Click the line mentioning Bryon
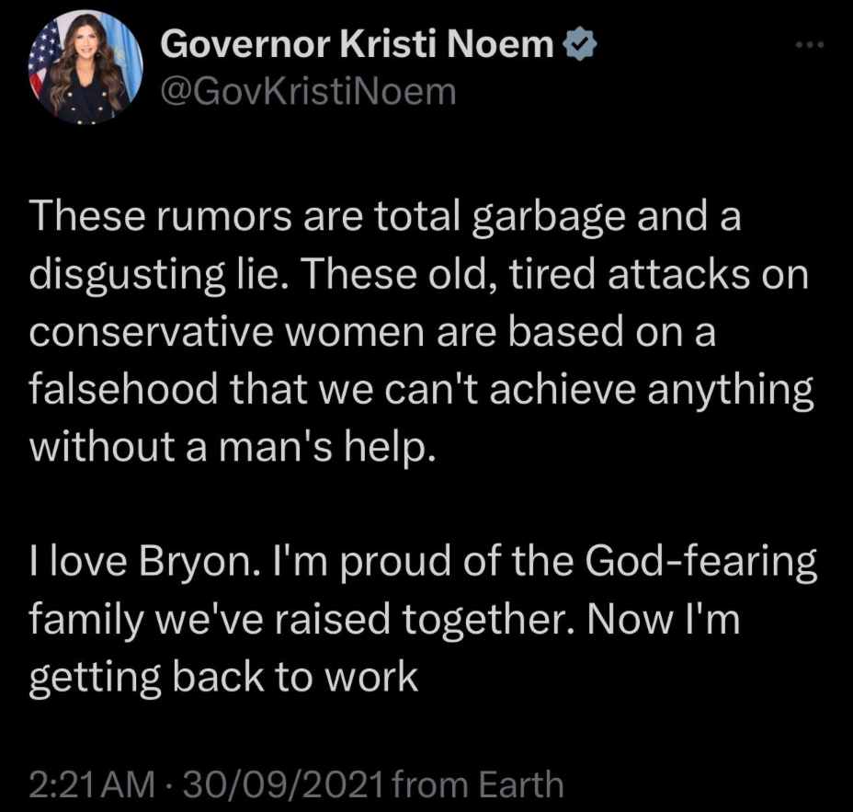853x812 pixels. click(423, 561)
